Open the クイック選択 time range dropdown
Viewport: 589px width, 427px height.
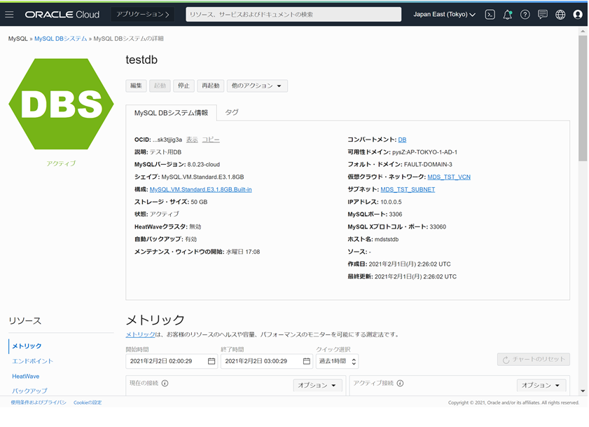coord(337,361)
